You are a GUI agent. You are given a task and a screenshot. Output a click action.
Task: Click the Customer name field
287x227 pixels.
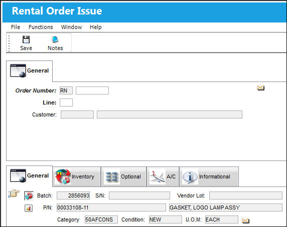170,114
